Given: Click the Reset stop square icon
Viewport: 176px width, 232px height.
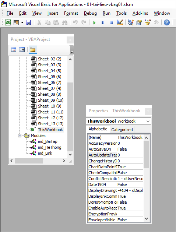Looking at the screenshot, I should point(111,22).
